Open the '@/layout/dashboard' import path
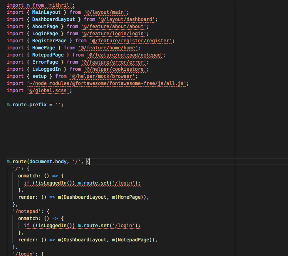The height and width of the screenshot is (256, 288). (x=126, y=19)
